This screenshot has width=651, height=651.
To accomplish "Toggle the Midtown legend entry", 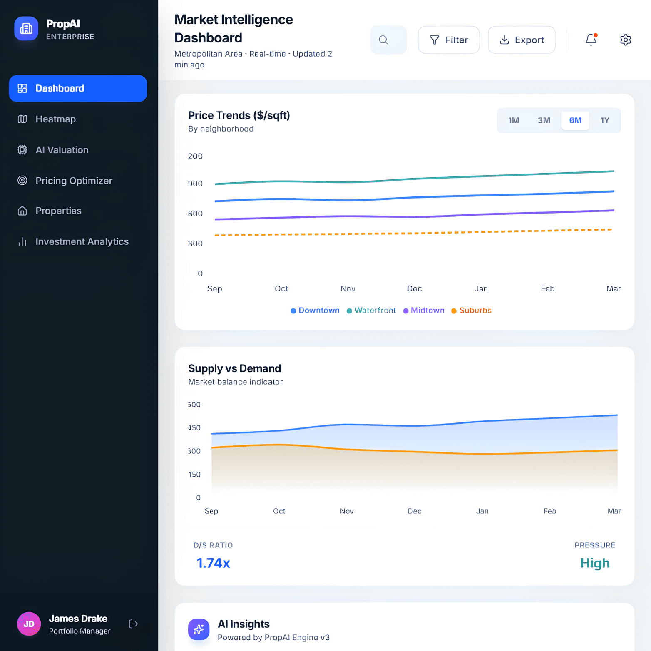I will 424,311.
